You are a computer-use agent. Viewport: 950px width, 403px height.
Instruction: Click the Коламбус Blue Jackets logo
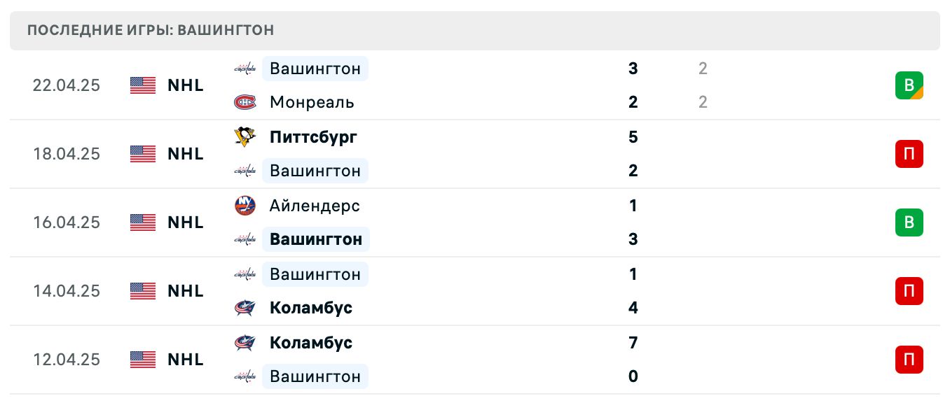tap(245, 308)
